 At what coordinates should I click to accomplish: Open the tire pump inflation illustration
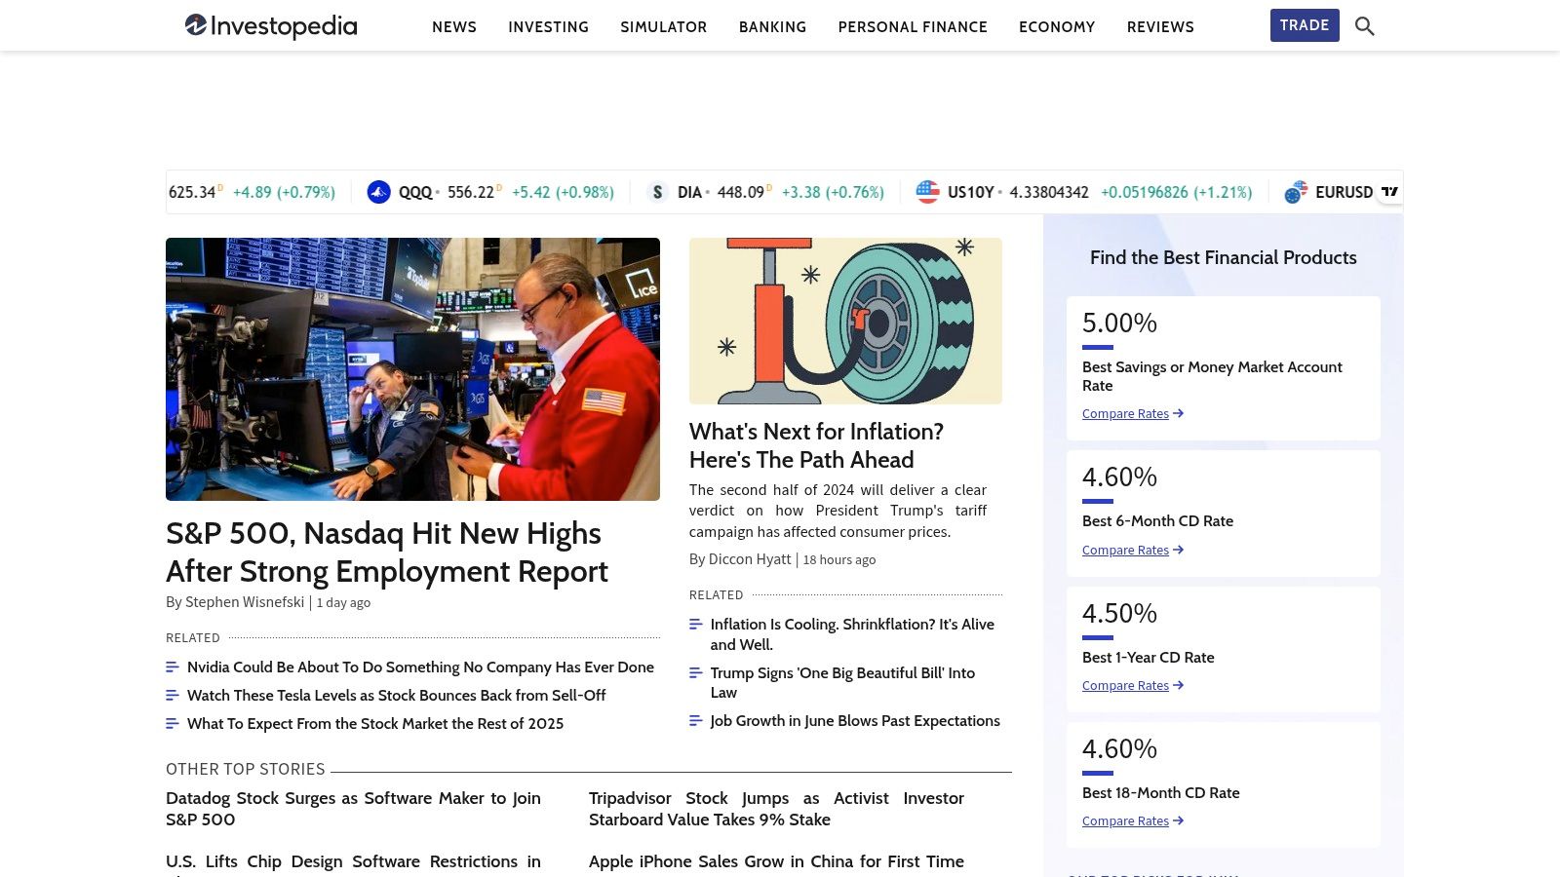click(x=845, y=321)
